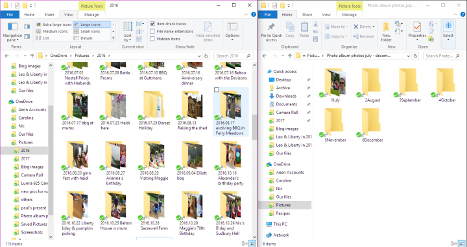This screenshot has height=247, width=467.
Task: Create a New folder
Action: tap(387, 32)
